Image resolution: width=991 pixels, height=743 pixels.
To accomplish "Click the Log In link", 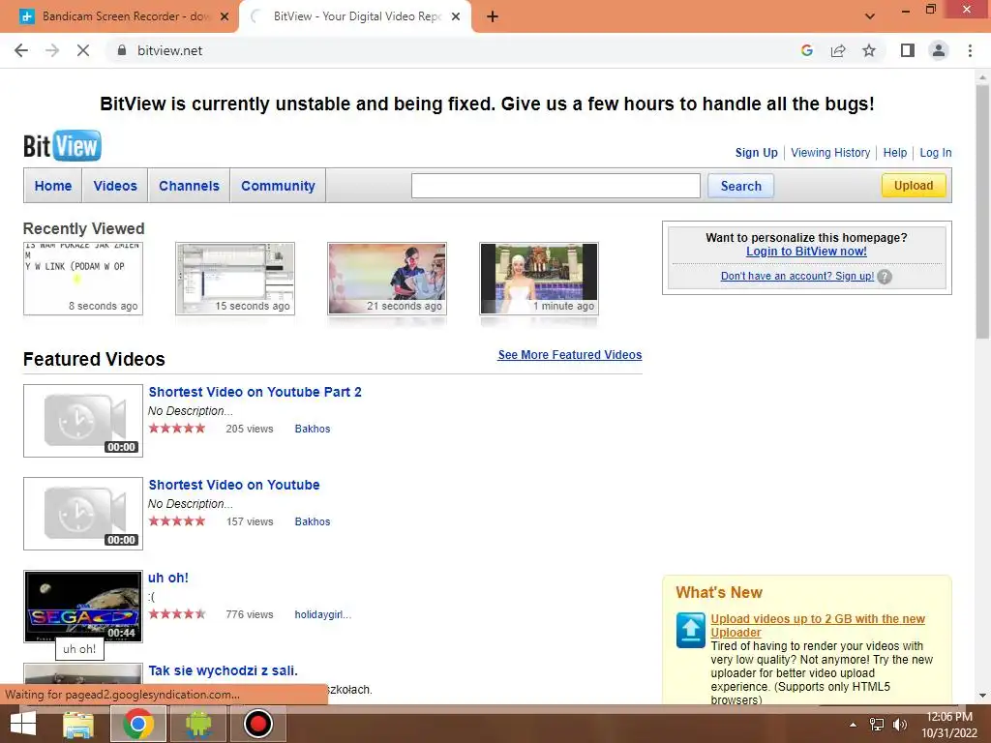I will pos(936,152).
